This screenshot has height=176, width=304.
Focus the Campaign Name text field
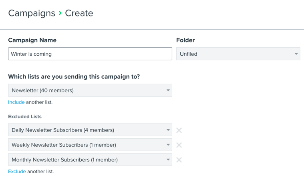click(x=90, y=54)
